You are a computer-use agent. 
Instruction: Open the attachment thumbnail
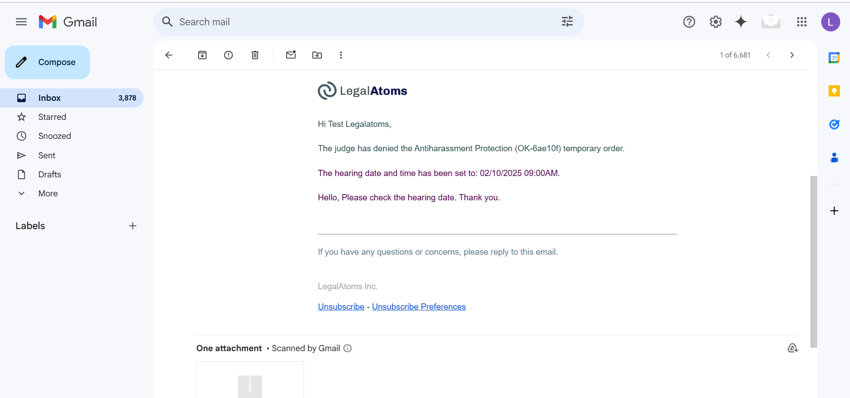[x=250, y=380]
